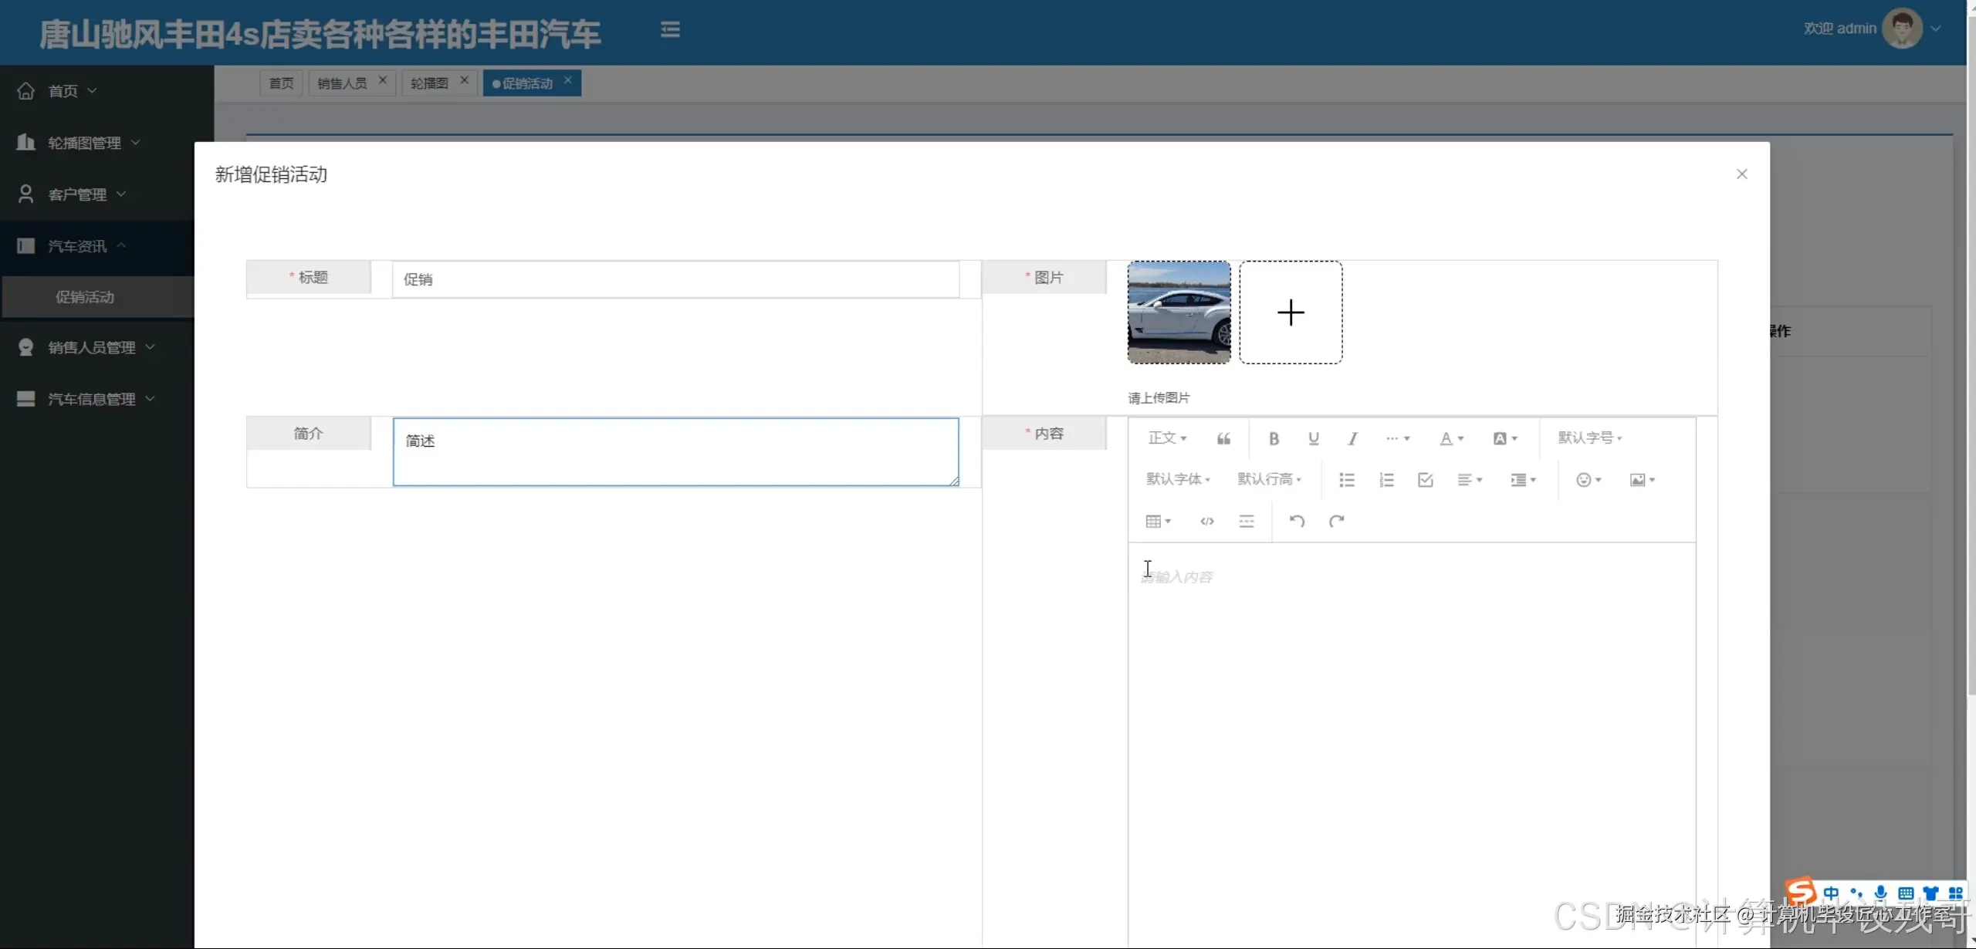Insert a blockquote using the quote icon
Image resolution: width=1976 pixels, height=949 pixels.
click(x=1223, y=438)
